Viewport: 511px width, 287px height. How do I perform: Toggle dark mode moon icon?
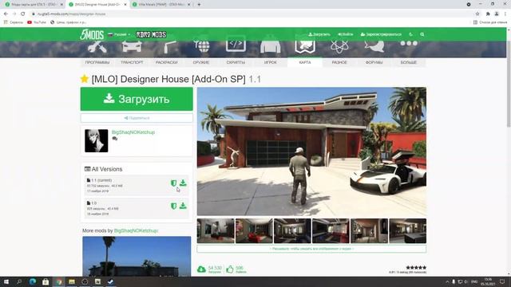tap(410, 34)
